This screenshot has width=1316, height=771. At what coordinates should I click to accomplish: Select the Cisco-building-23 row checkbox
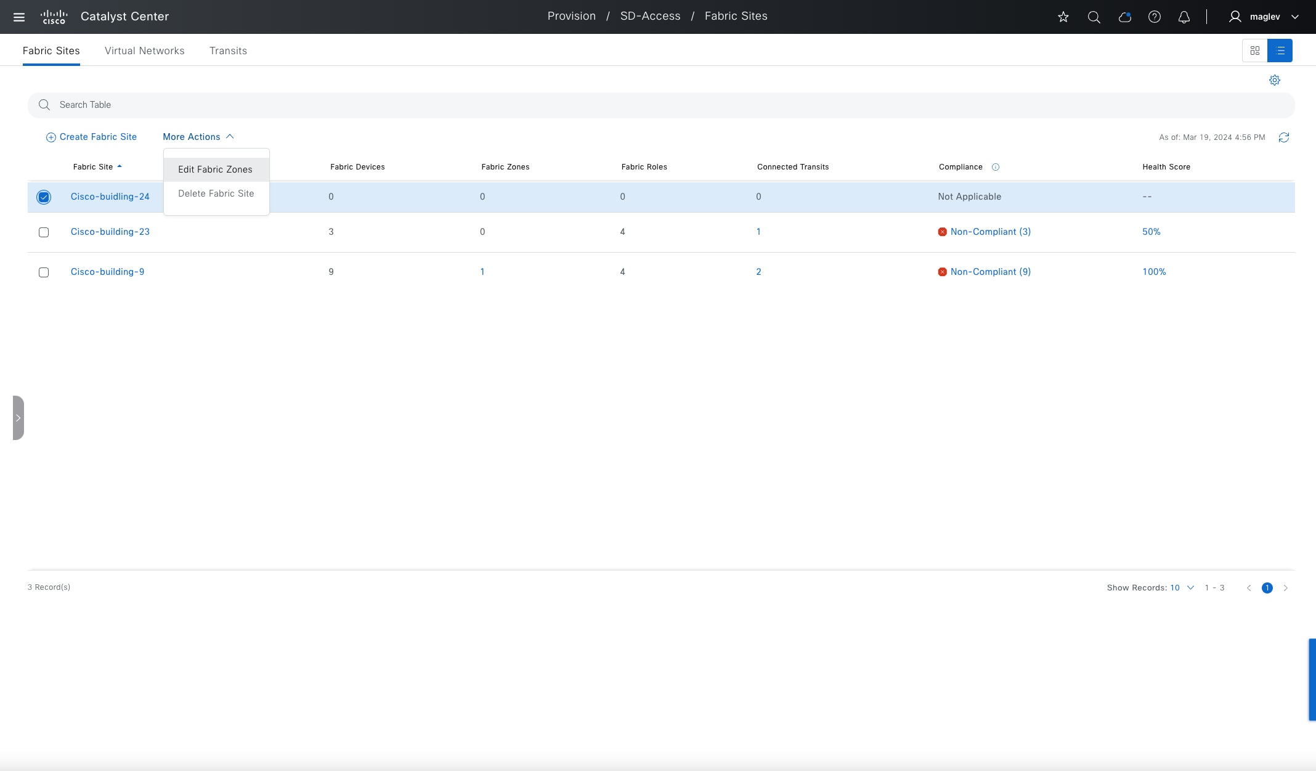(44, 232)
